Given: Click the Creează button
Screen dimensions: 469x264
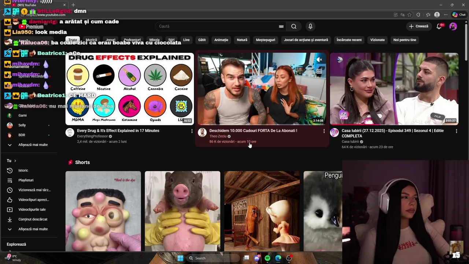Looking at the screenshot, I should click(418, 26).
